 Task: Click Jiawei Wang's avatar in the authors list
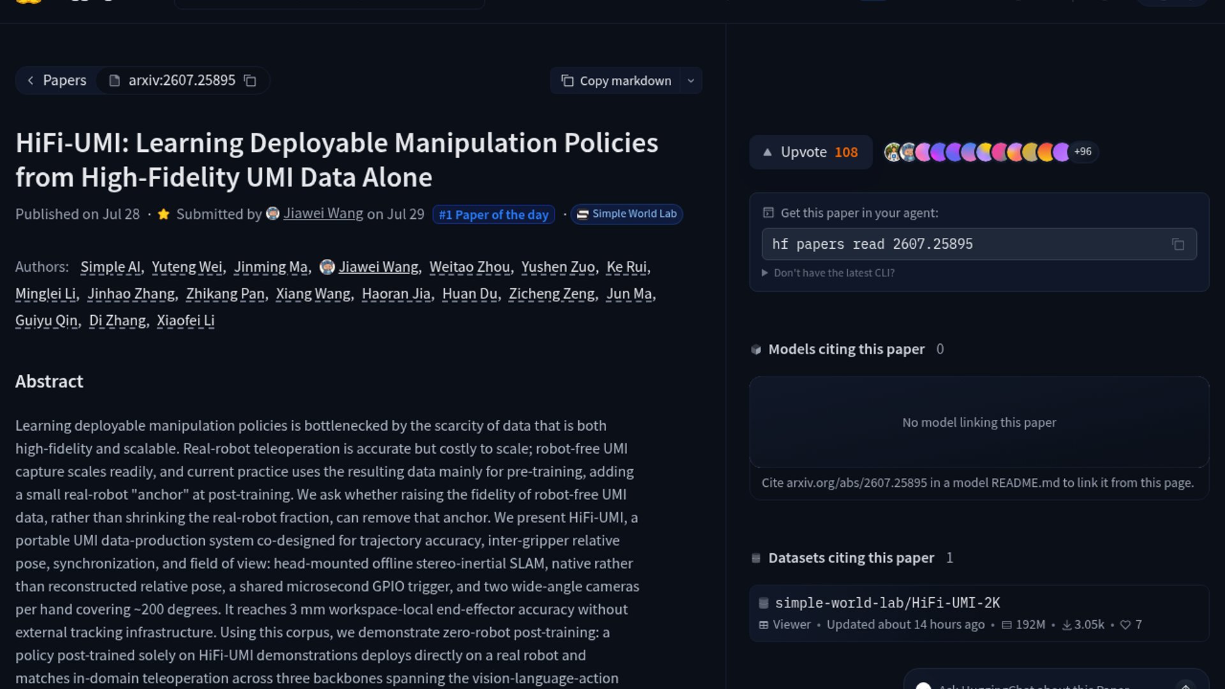click(x=327, y=267)
